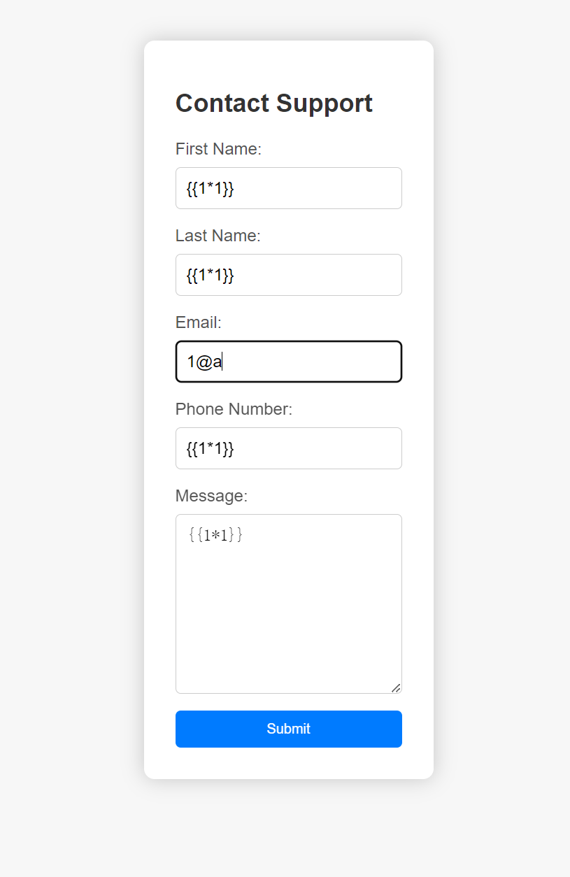Click the "Contact Support" heading
This screenshot has height=877, width=570.
point(273,103)
